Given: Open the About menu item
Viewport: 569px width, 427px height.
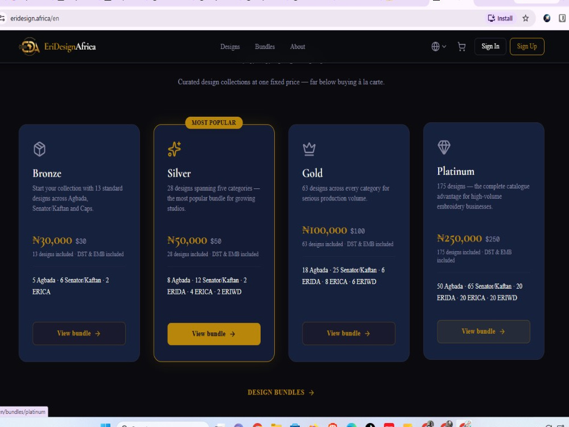Looking at the screenshot, I should click(298, 47).
